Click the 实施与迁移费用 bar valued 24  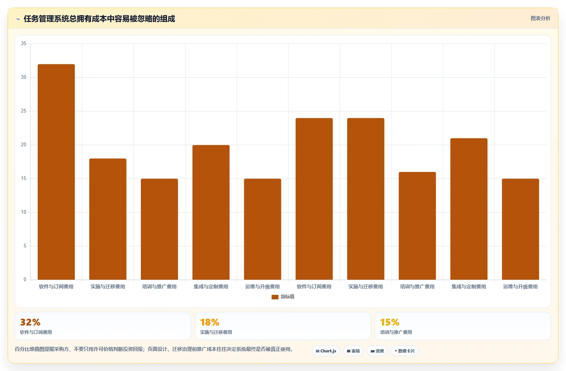[366, 199]
